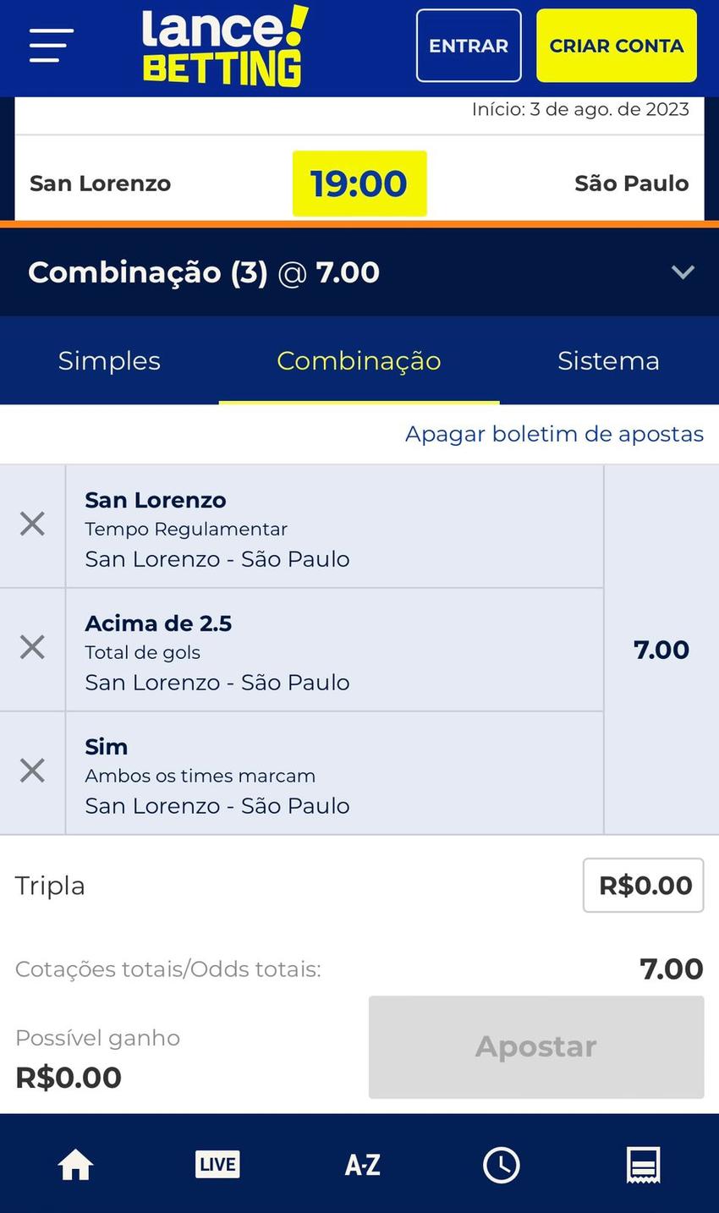Open the clock upcoming events icon
This screenshot has width=719, height=1213.
[x=501, y=1165]
